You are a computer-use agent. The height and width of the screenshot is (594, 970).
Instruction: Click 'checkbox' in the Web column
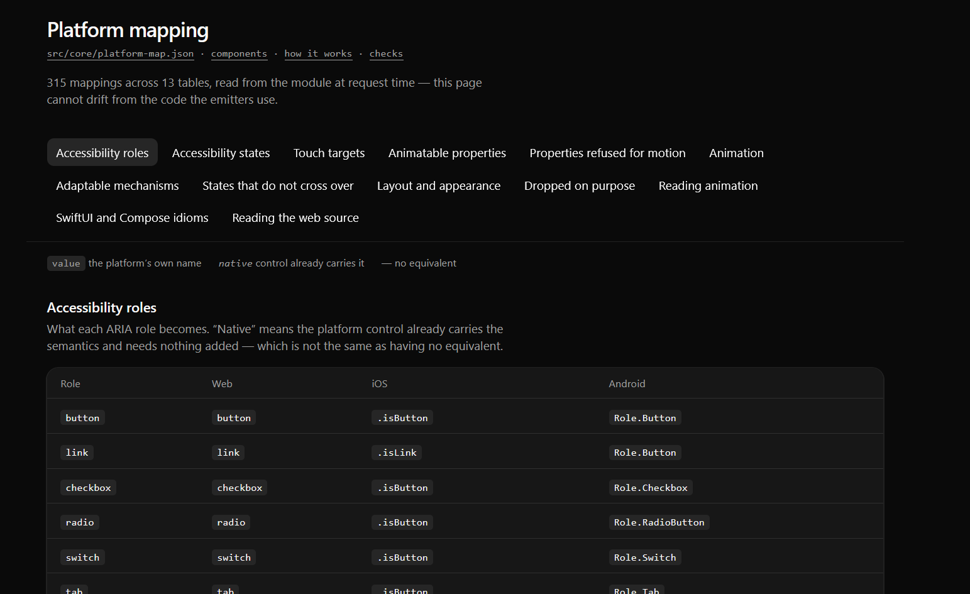240,488
